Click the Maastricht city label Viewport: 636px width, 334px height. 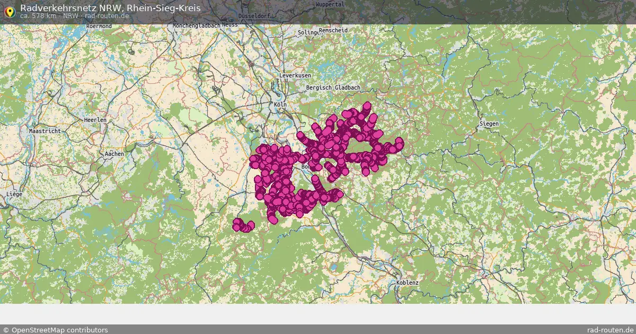tap(45, 130)
